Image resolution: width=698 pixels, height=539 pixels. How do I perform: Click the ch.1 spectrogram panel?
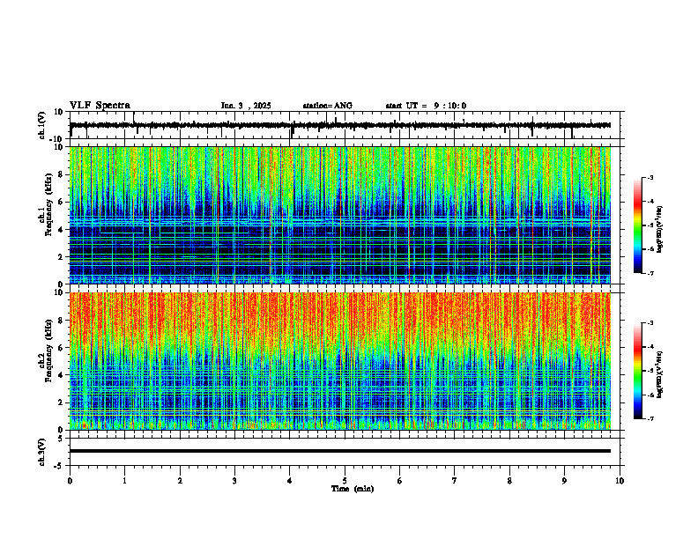point(340,215)
